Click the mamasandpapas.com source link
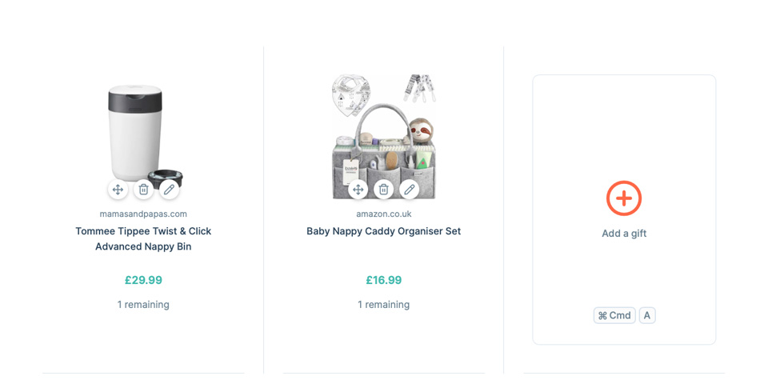Viewport: 768px width, 392px height. 143,214
